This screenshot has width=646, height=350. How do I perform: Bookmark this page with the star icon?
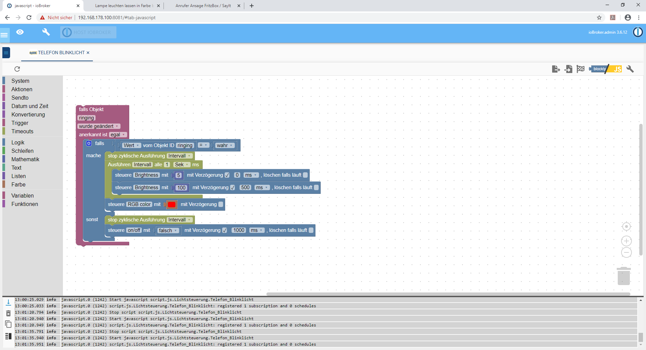coord(599,17)
